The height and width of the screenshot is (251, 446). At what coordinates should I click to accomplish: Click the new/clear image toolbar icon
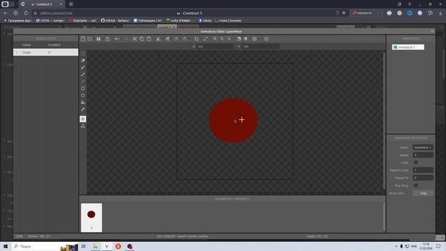83,39
